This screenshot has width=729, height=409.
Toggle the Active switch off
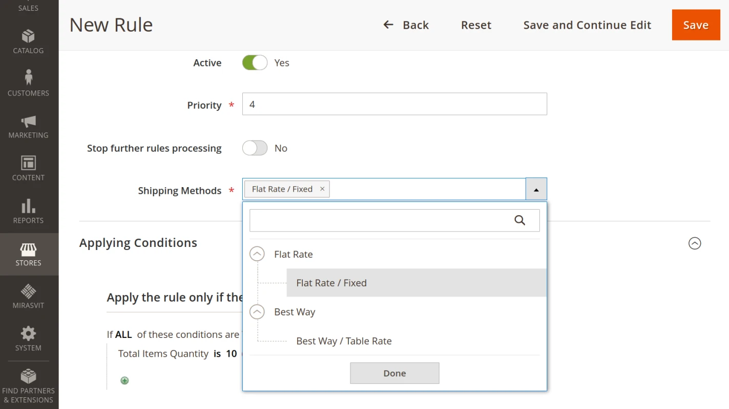click(255, 63)
